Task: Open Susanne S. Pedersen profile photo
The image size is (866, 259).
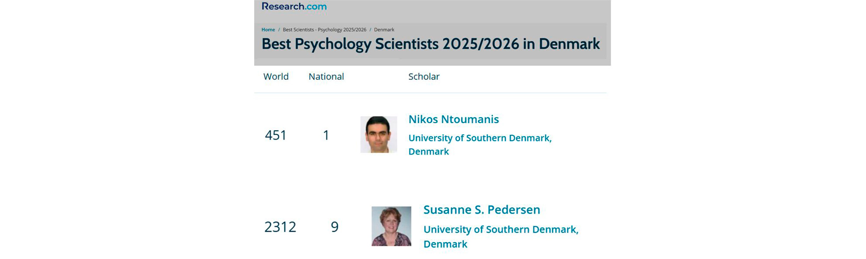Action: click(x=391, y=226)
